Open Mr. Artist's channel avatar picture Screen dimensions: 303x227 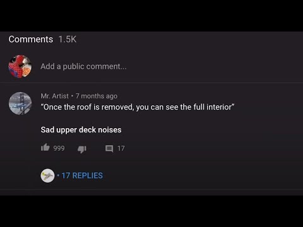[x=20, y=103]
